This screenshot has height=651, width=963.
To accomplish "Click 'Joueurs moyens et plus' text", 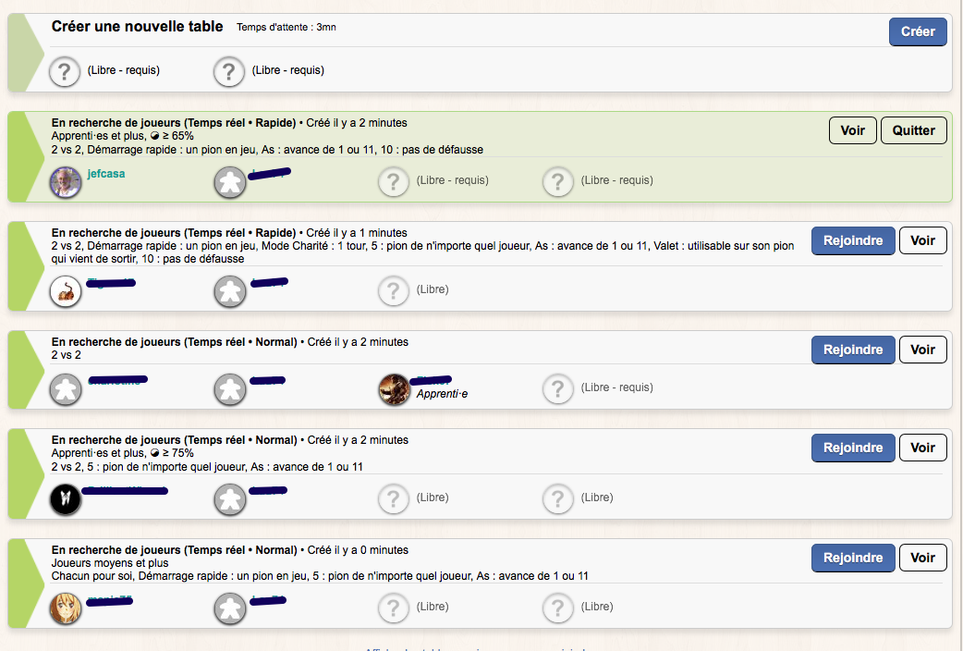I will [110, 563].
